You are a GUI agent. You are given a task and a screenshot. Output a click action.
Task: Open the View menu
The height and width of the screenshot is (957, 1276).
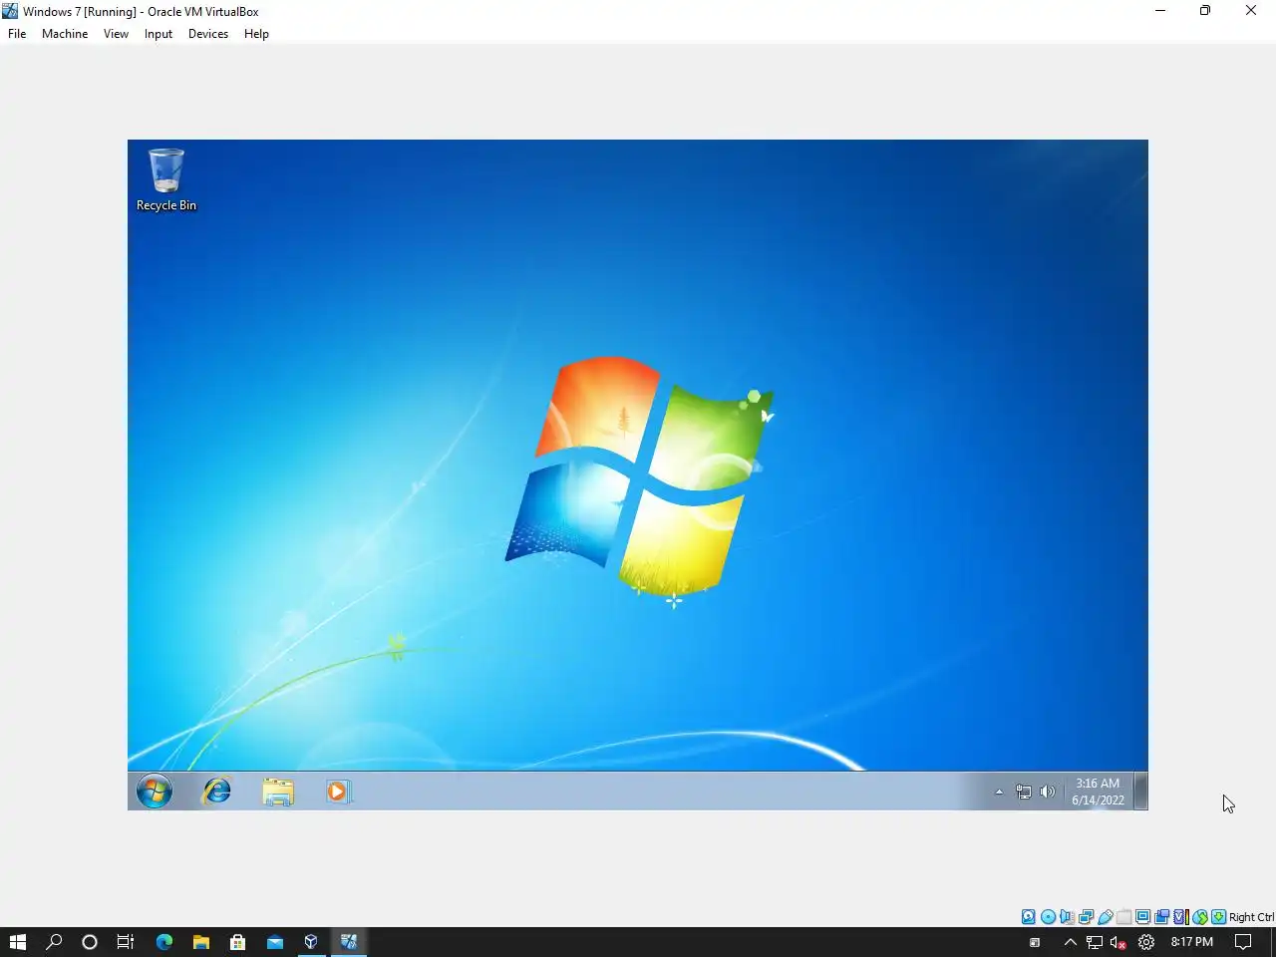pyautogui.click(x=116, y=34)
